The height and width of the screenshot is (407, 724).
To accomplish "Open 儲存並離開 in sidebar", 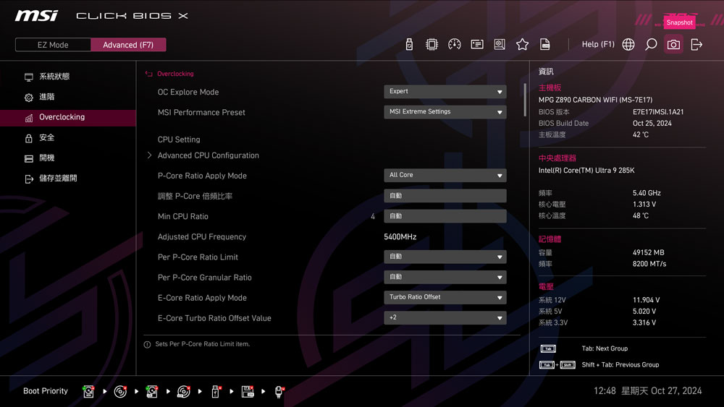I will (68, 179).
